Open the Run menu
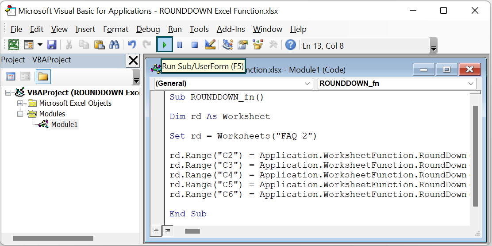Screen dimensions: 492x246 [x=175, y=29]
